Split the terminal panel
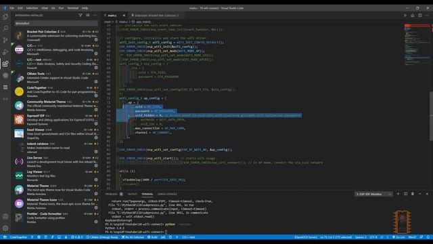 (405, 194)
